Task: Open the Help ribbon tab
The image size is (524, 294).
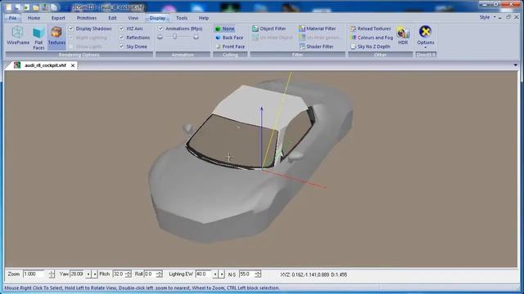Action: click(x=204, y=18)
